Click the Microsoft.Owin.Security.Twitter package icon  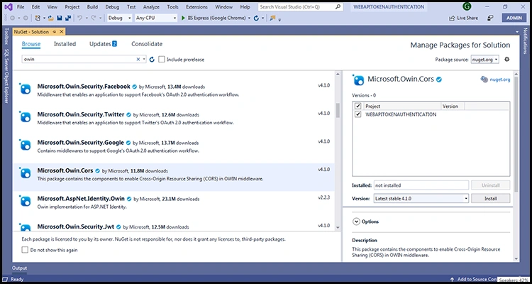(25, 117)
